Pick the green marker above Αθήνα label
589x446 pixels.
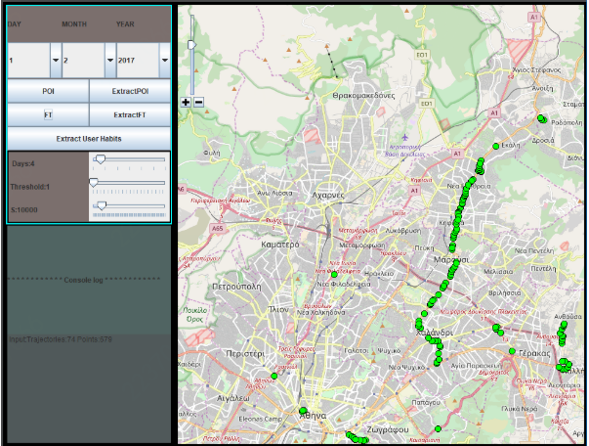(x=304, y=411)
